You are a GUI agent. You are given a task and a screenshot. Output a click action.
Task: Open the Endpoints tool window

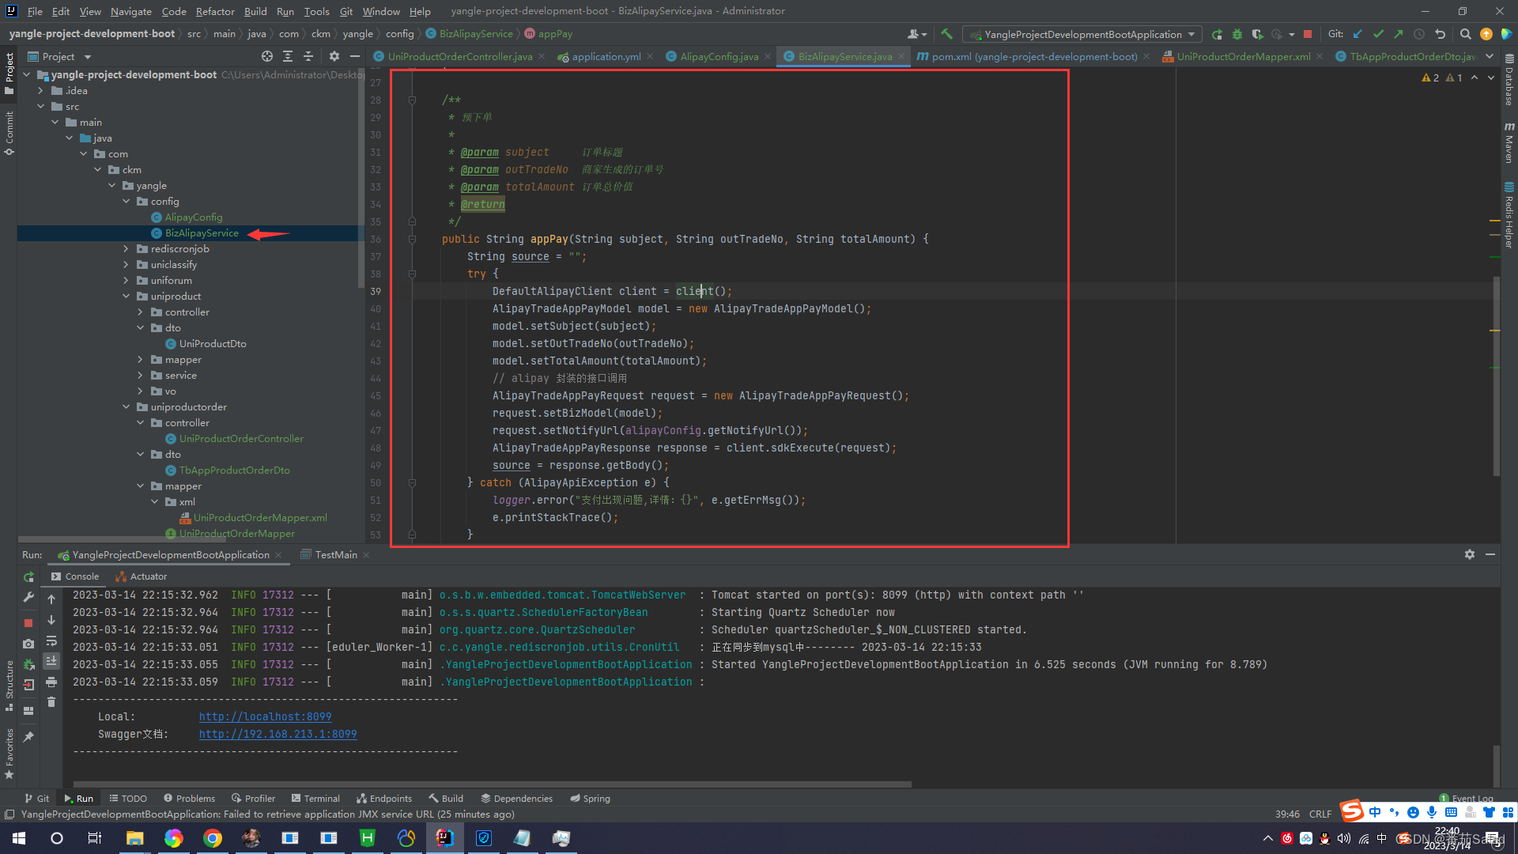[x=383, y=798]
